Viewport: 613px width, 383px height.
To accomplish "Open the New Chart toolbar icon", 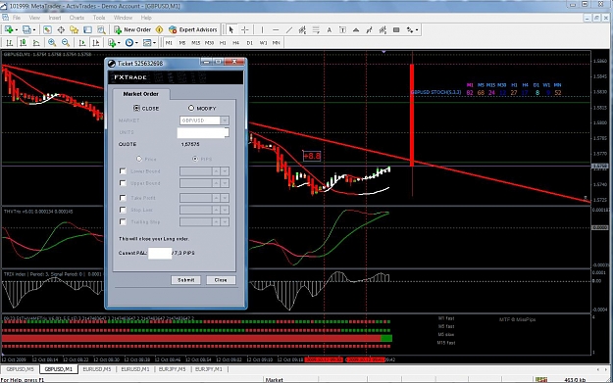I will [9, 29].
